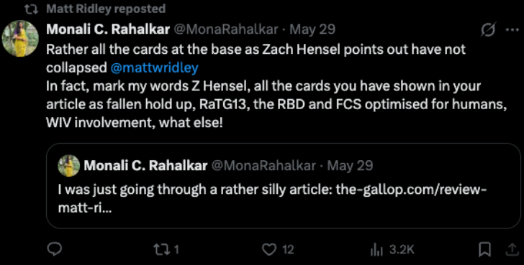
Task: Click the Grok explain slashed-circle icon
Action: 488,30
